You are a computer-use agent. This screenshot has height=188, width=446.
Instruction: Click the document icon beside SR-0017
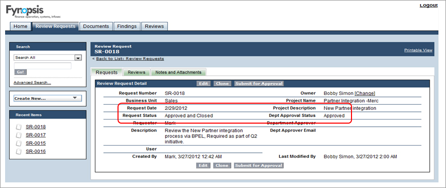[19, 135]
